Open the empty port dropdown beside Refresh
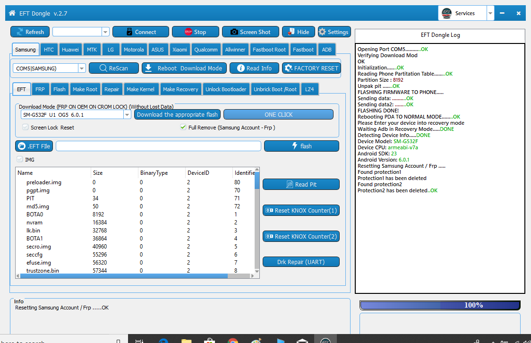Image resolution: width=531 pixels, height=343 pixels. 105,32
